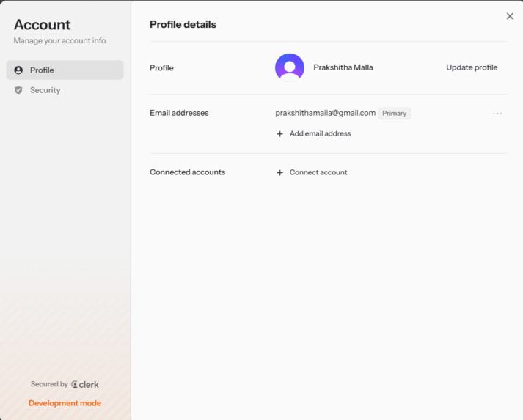This screenshot has height=420, width=523.
Task: Click Update profile button
Action: tap(472, 67)
